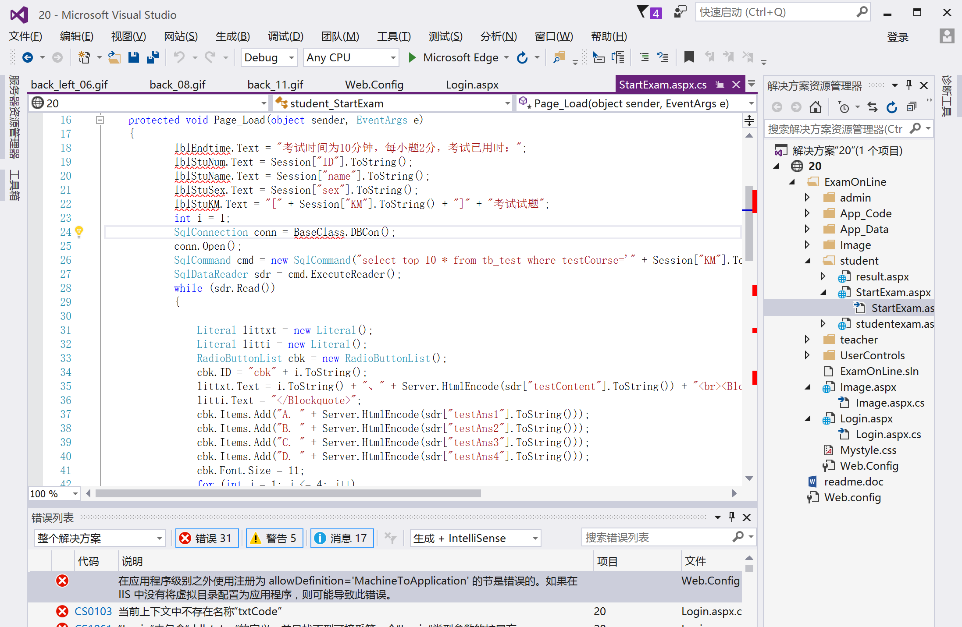This screenshot has width=962, height=627.
Task: Expand the teacher folder
Action: [x=807, y=340]
